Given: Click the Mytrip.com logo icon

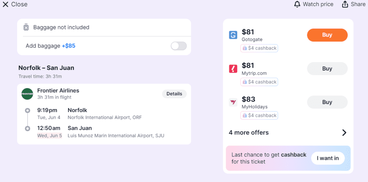Looking at the screenshot, I should click(233, 69).
